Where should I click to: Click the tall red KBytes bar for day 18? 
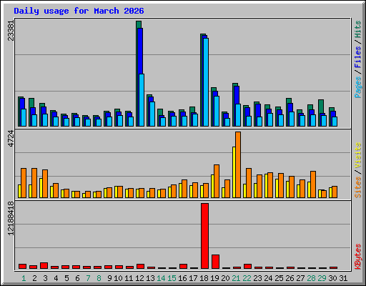pos(205,236)
